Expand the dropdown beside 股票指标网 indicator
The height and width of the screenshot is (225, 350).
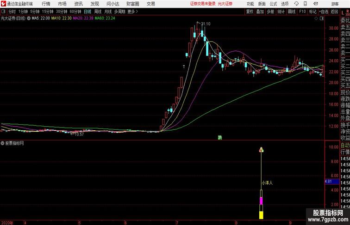point(2,143)
